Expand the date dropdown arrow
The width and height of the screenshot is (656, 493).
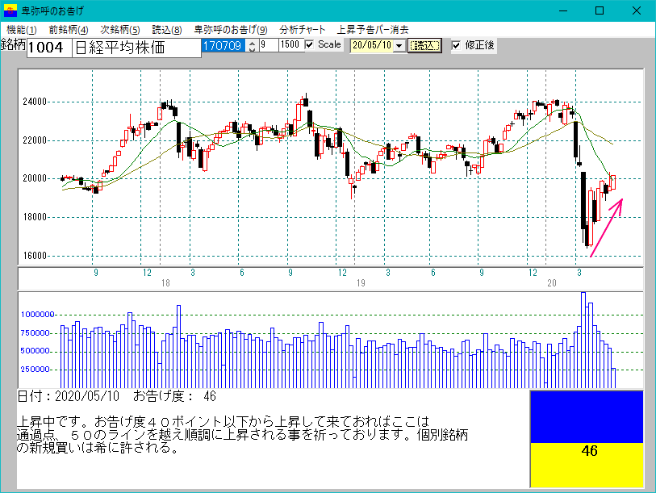point(399,46)
